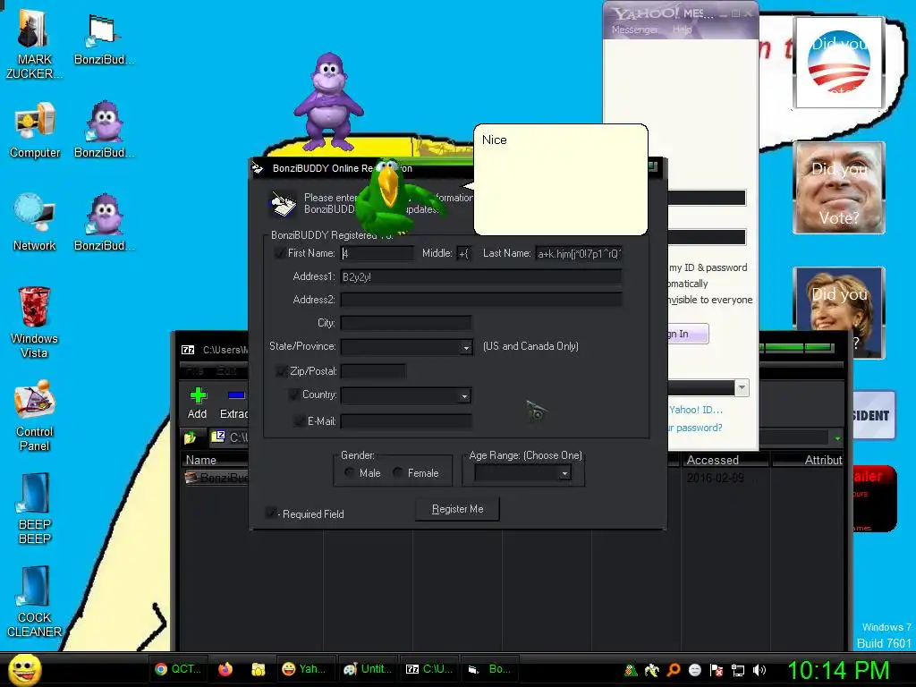
Task: Open the Computer desktop icon
Action: pyautogui.click(x=35, y=130)
